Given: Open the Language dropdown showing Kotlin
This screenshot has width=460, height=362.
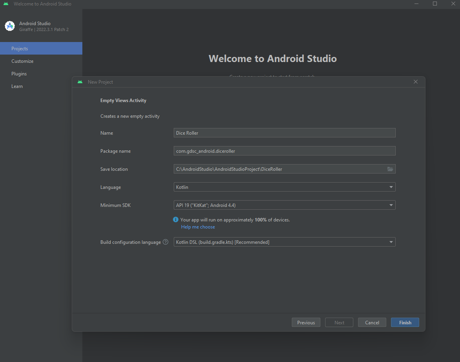Looking at the screenshot, I should point(284,187).
